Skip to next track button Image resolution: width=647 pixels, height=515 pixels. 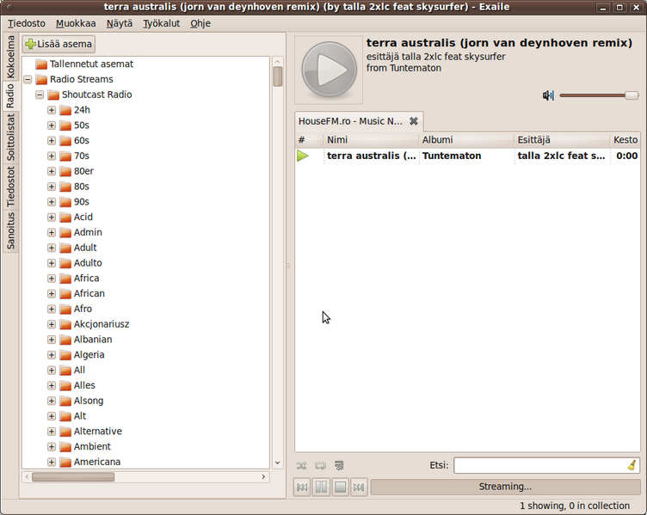[x=359, y=487]
